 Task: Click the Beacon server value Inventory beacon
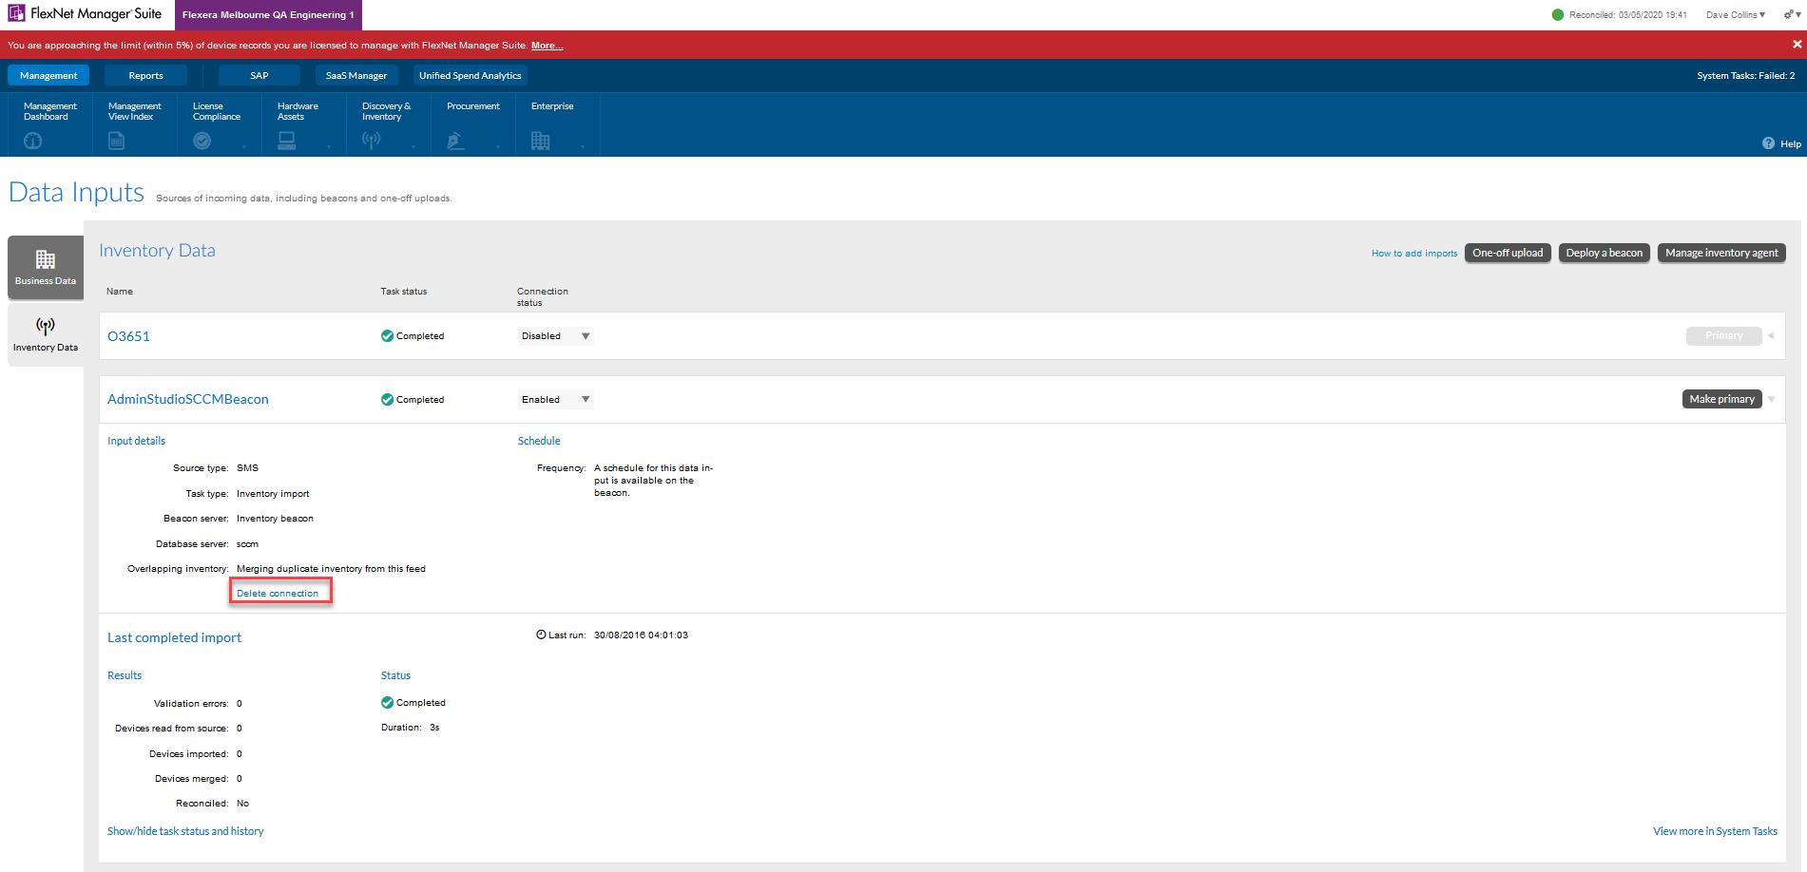pyautogui.click(x=275, y=518)
